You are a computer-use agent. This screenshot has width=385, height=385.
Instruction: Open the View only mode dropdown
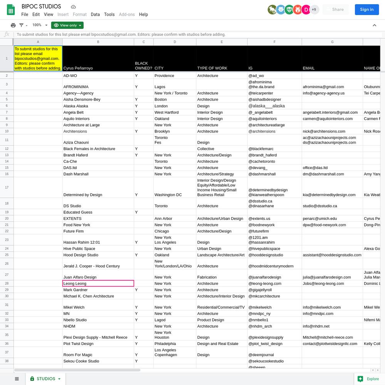point(67,25)
